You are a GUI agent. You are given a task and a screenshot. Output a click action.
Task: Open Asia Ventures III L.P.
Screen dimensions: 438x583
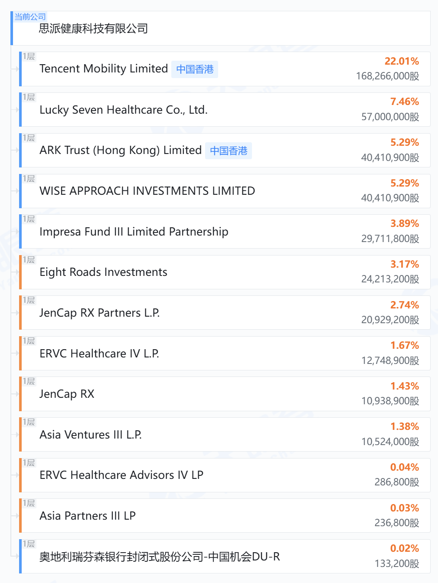[90, 435]
